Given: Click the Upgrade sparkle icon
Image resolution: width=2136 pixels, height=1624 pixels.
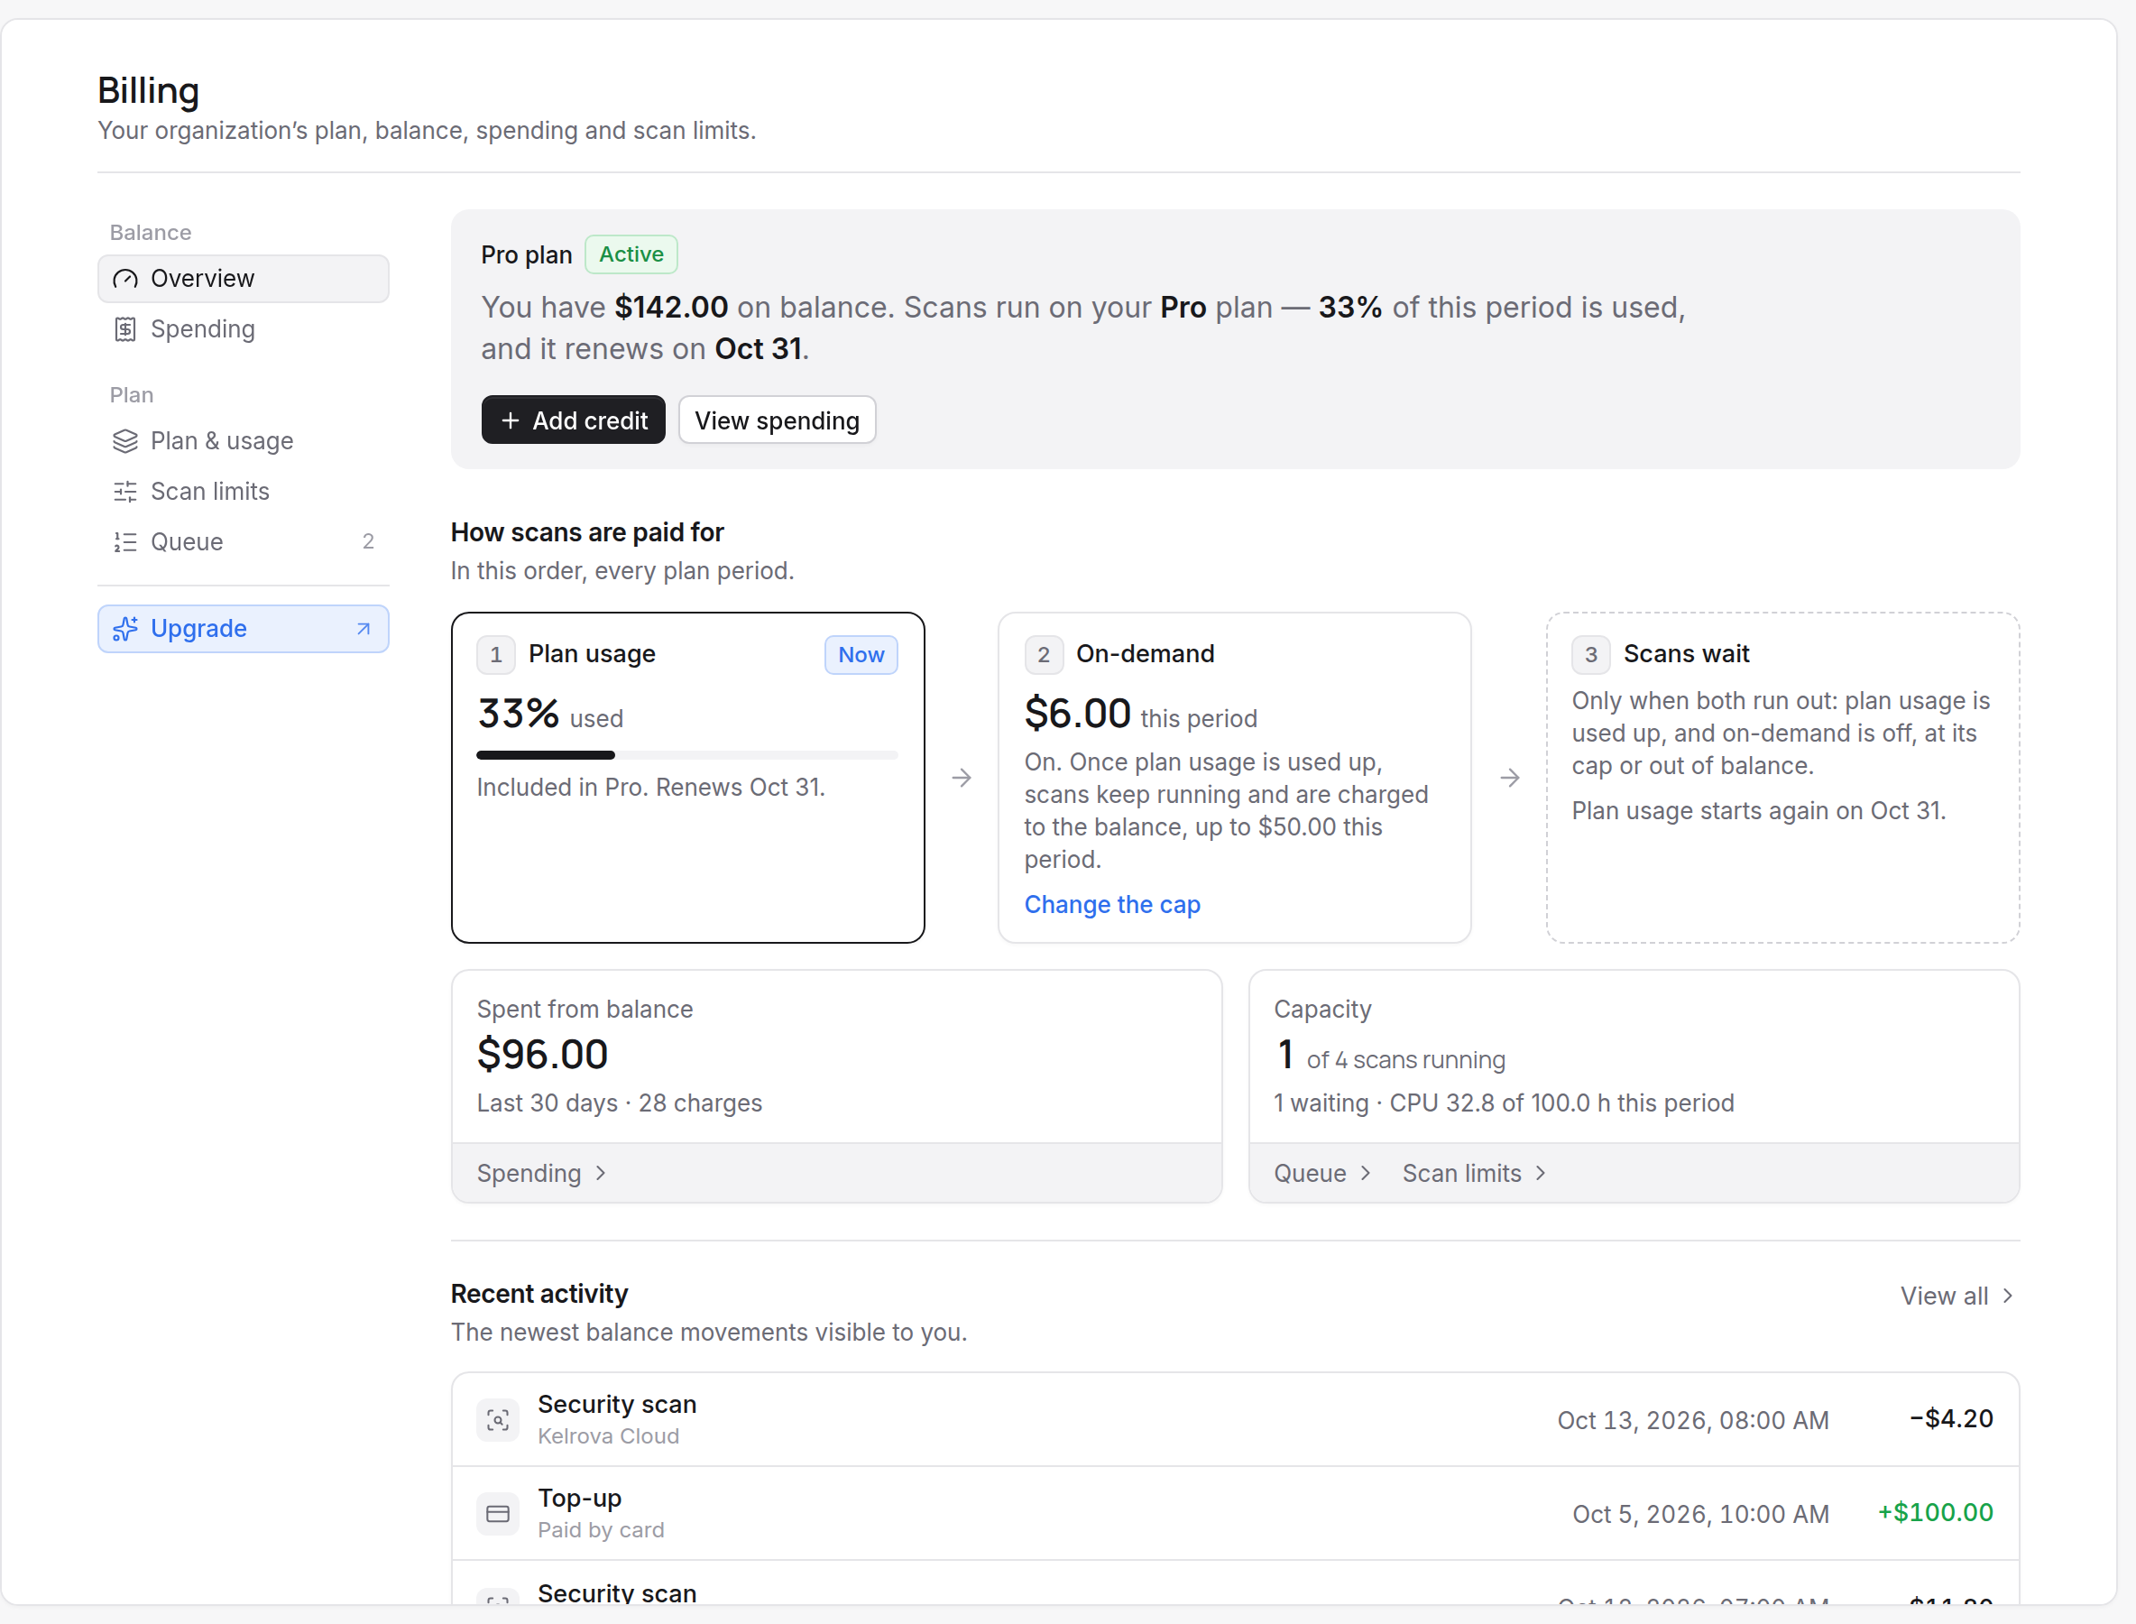Looking at the screenshot, I should 125,628.
